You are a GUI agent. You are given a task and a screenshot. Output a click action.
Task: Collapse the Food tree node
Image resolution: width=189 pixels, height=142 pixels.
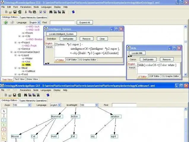click(15, 74)
